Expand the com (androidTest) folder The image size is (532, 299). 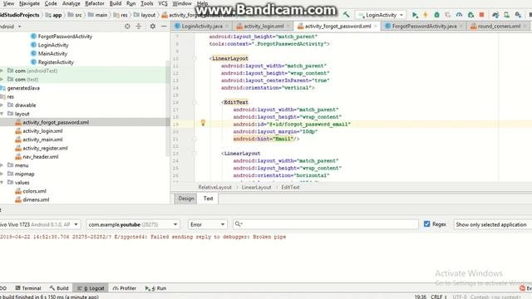click(2, 71)
